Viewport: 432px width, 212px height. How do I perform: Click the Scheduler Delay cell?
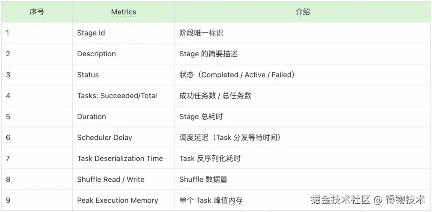pos(124,137)
